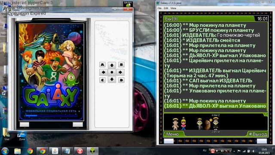Click the taskbar clock showing 15:01
The image size is (275, 155).
264,151
